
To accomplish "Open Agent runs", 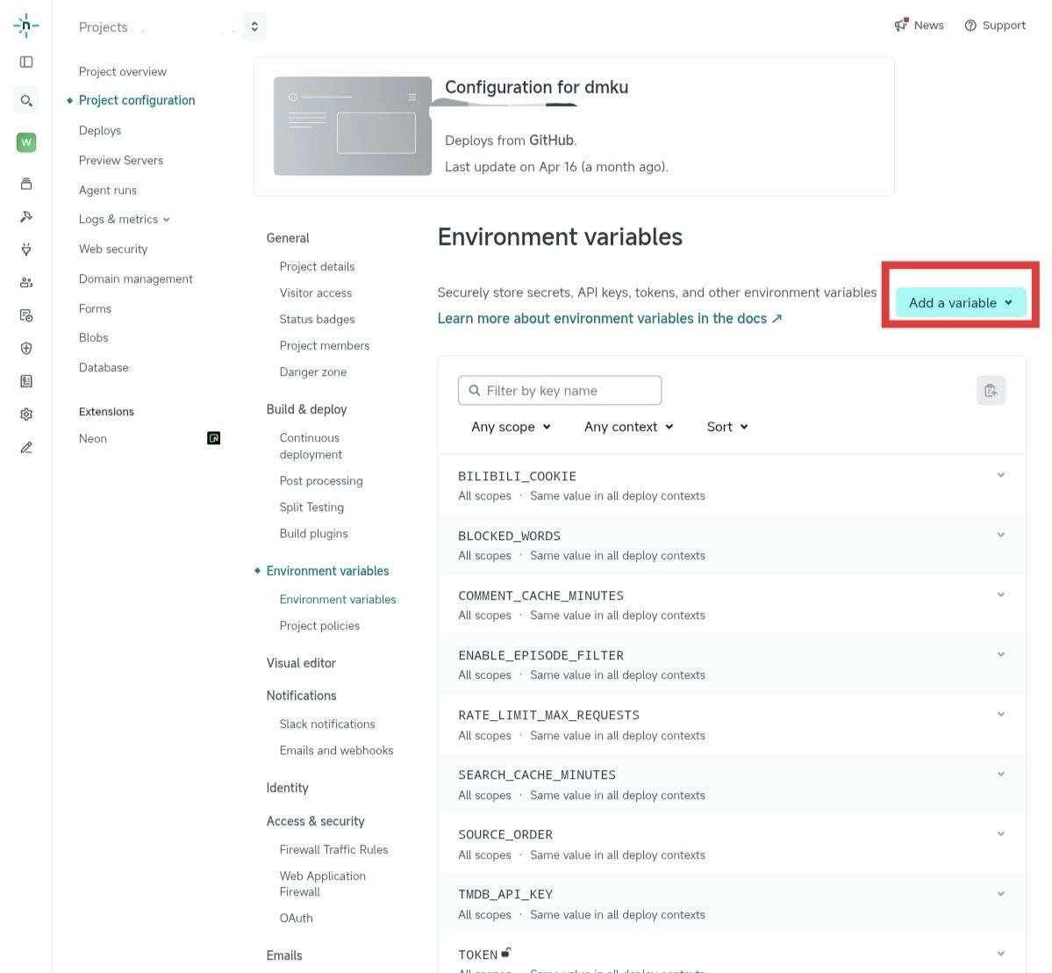I will click(x=107, y=190).
